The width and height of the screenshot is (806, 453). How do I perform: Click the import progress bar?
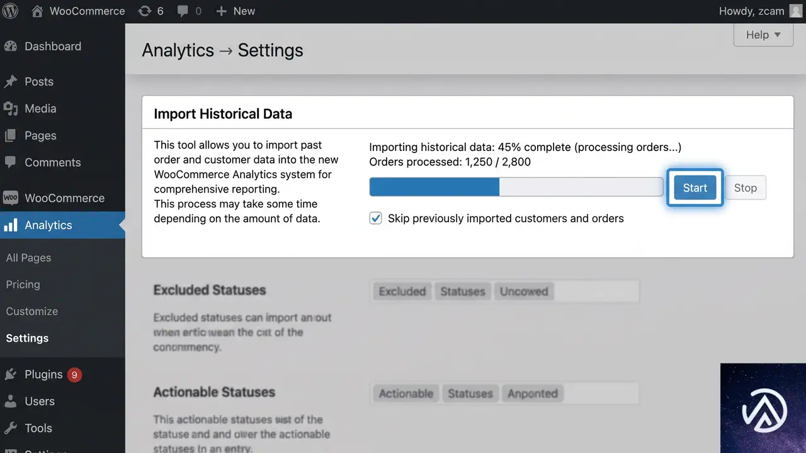pos(516,187)
